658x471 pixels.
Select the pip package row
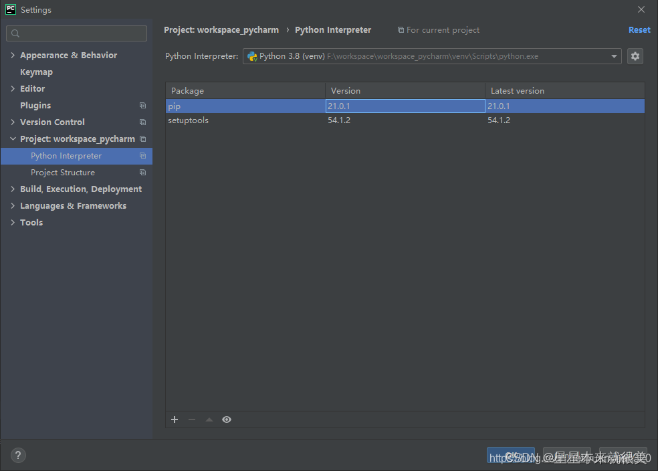click(x=405, y=106)
